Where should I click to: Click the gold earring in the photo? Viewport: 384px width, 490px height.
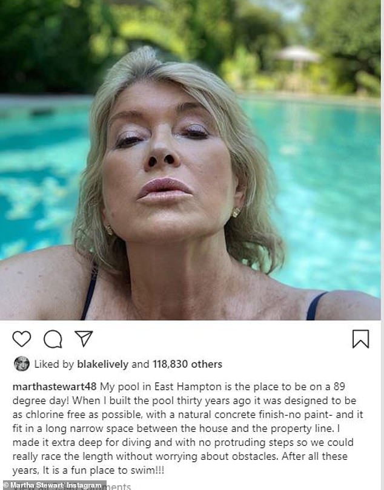236,212
